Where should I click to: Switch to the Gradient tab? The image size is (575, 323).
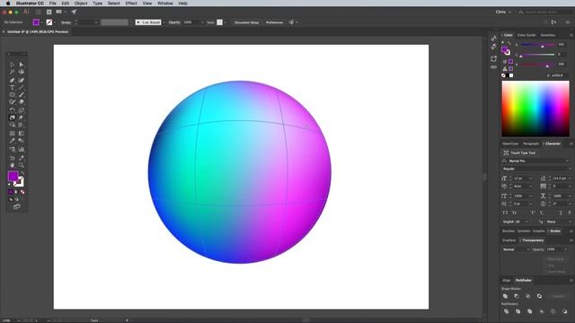[x=509, y=240]
